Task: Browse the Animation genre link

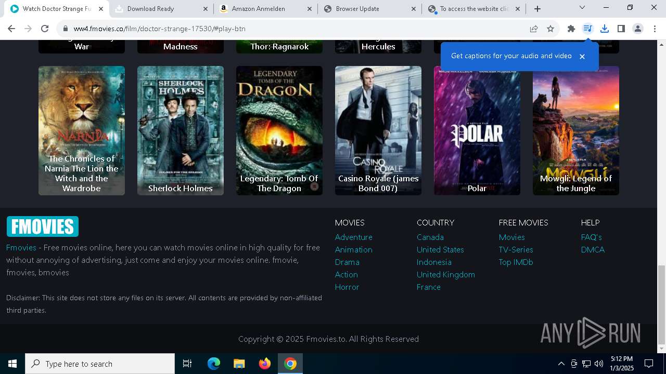Action: tap(354, 249)
